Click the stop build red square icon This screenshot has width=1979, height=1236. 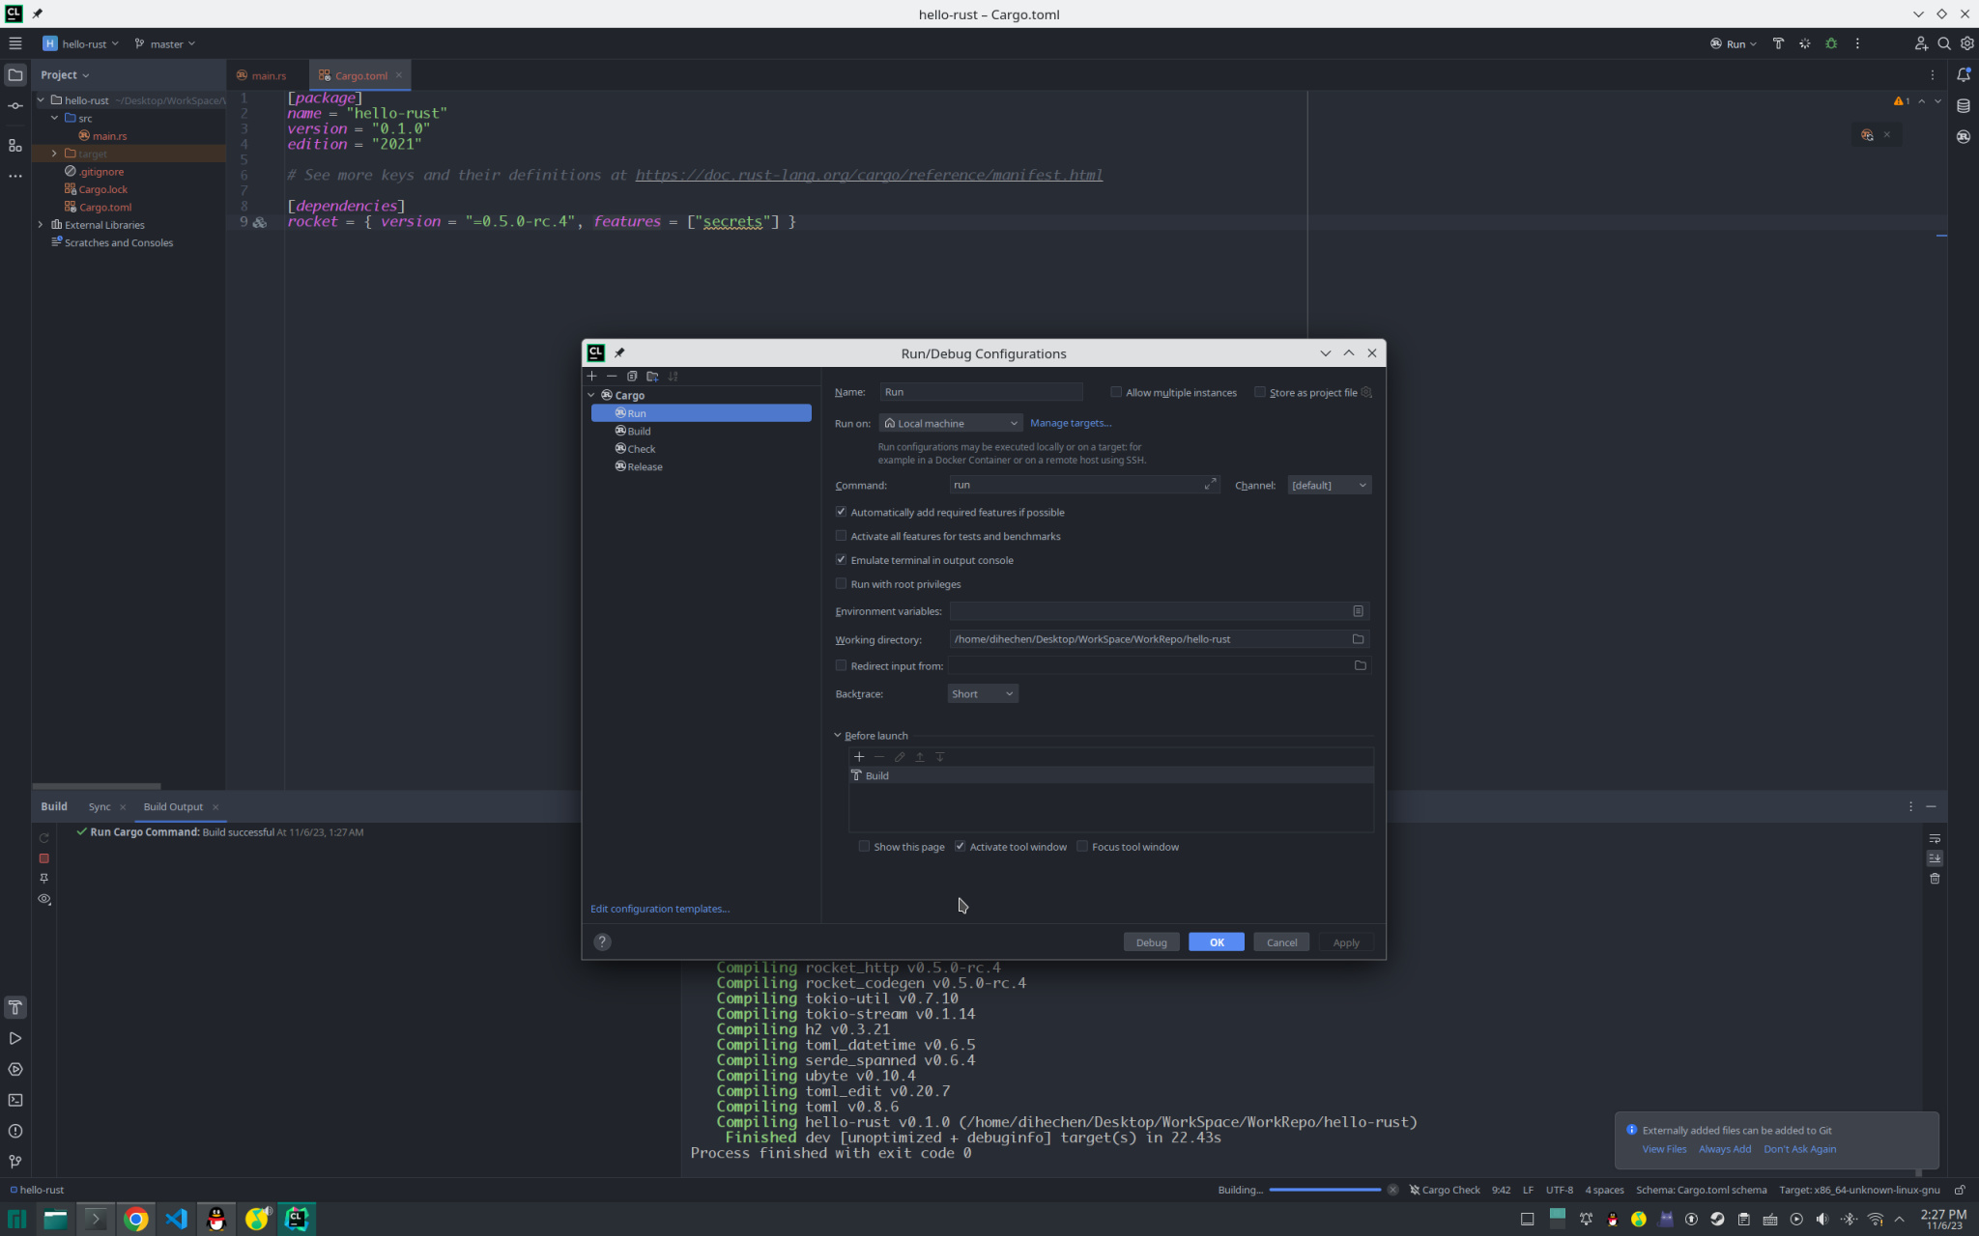(43, 858)
